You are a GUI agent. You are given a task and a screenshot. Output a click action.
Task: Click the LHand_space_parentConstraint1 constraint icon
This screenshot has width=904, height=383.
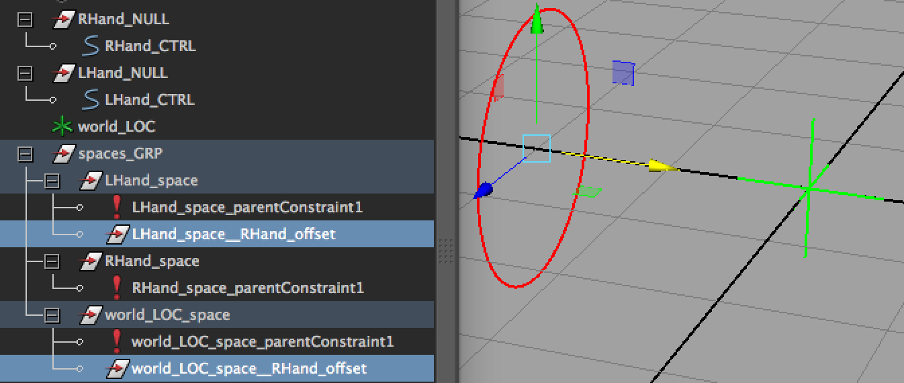(x=117, y=207)
